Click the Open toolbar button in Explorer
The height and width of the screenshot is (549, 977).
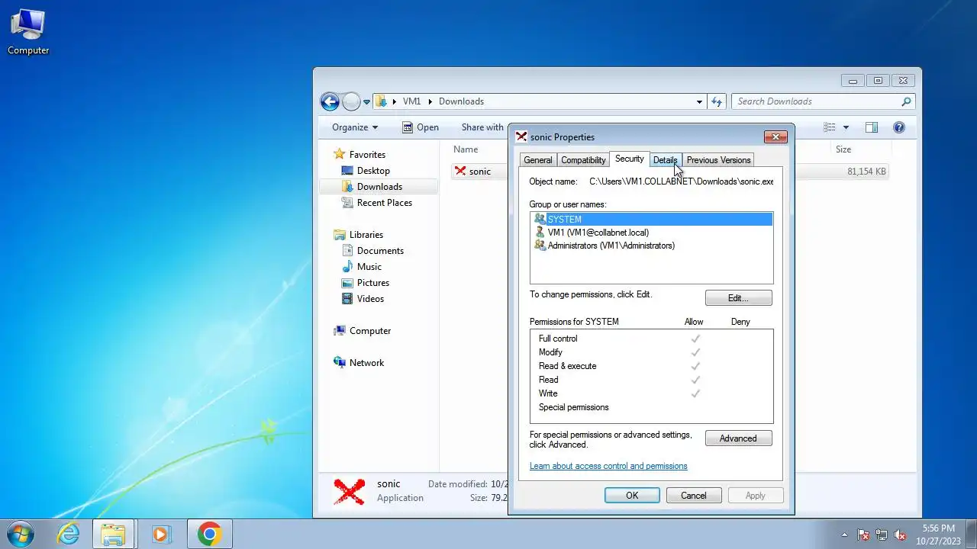[x=421, y=127]
